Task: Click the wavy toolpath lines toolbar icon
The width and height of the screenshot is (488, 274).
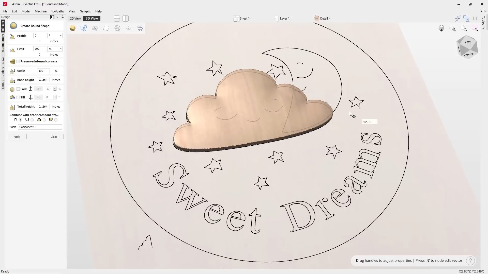Action: click(x=140, y=28)
